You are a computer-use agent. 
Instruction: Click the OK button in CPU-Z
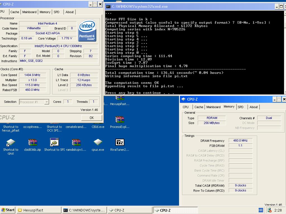[x=92, y=118]
